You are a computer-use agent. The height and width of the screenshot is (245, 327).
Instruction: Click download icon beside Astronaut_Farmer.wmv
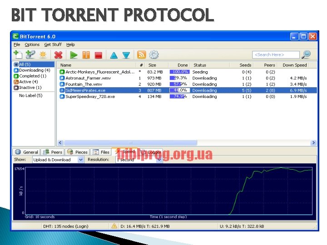(62, 78)
